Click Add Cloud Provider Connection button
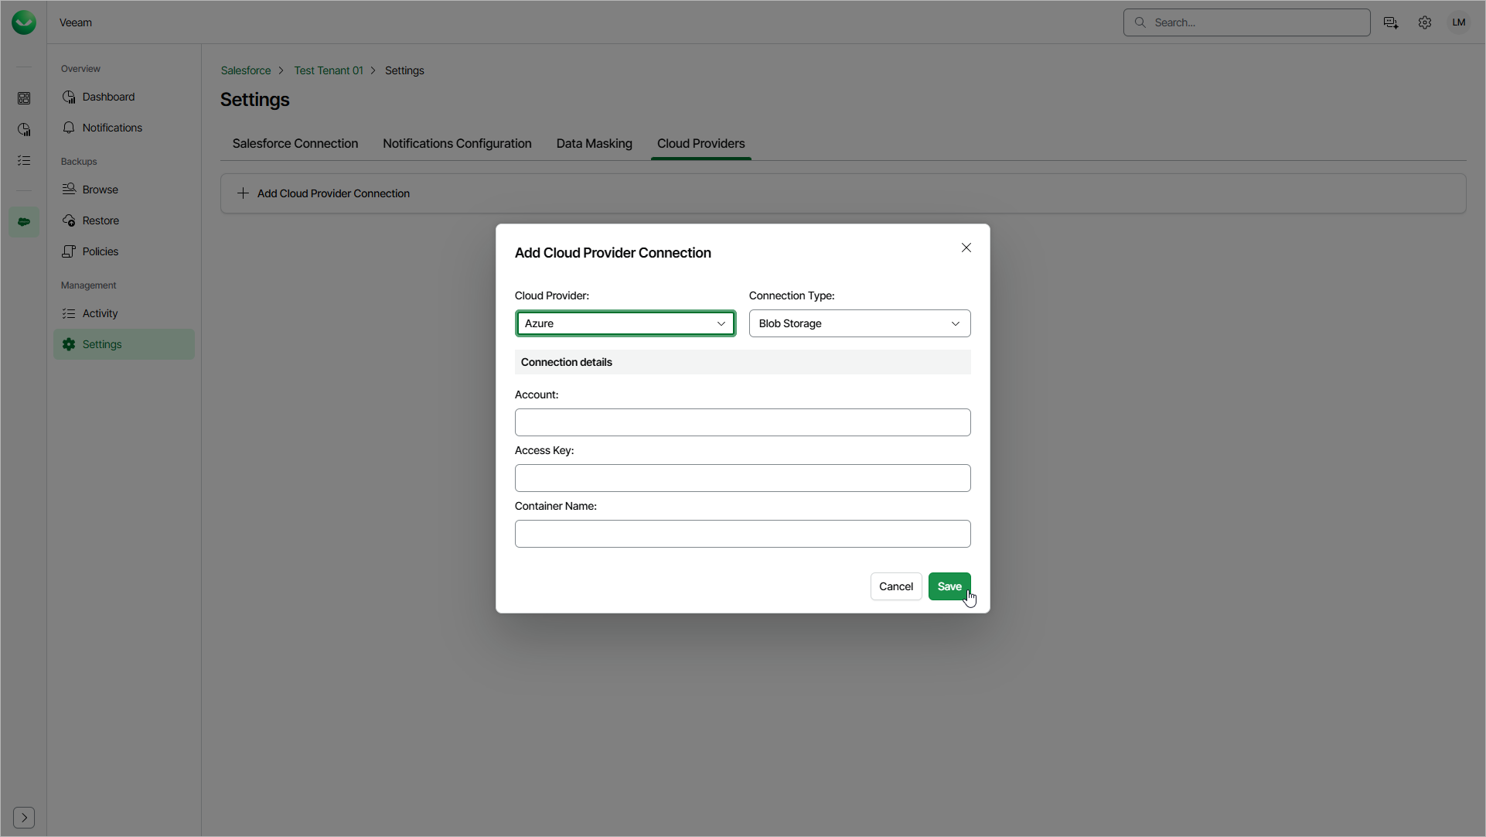This screenshot has height=837, width=1486. click(x=323, y=193)
